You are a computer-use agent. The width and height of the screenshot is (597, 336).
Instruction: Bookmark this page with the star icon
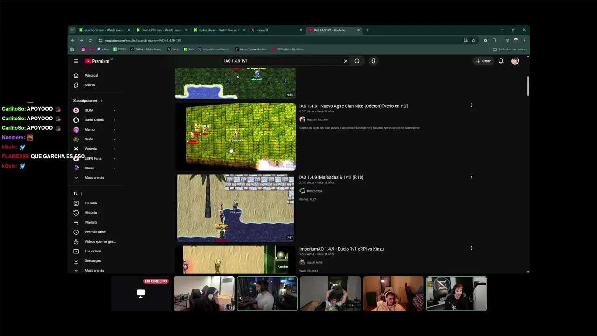click(x=473, y=40)
